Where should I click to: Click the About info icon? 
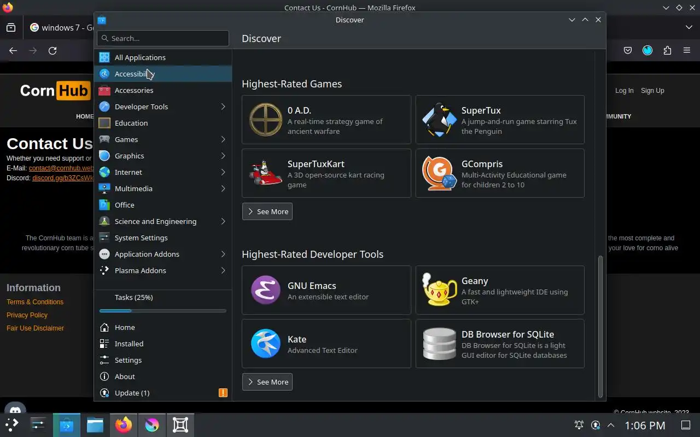coord(104,376)
